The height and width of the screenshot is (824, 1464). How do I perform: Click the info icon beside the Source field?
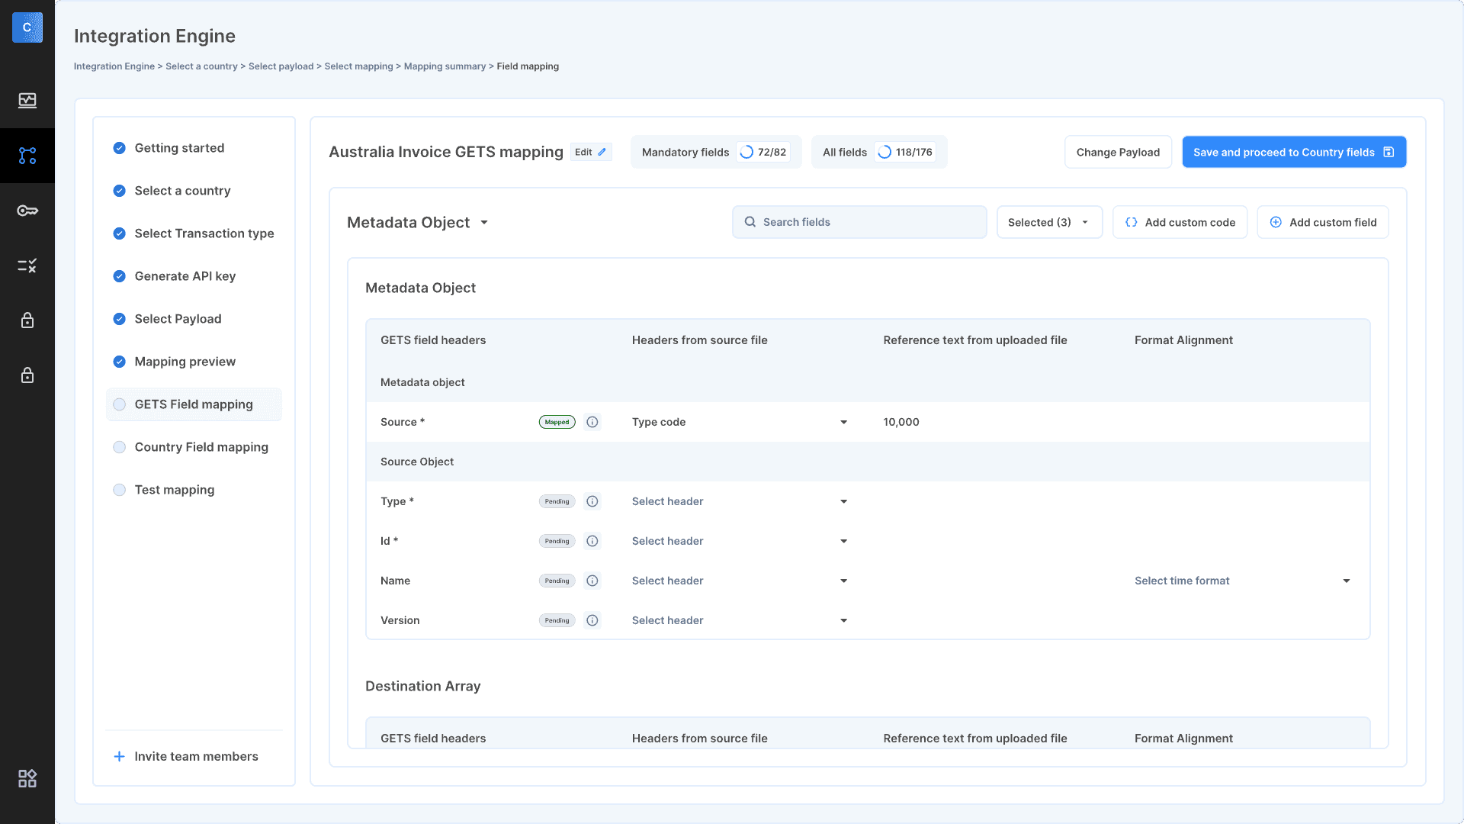tap(592, 422)
